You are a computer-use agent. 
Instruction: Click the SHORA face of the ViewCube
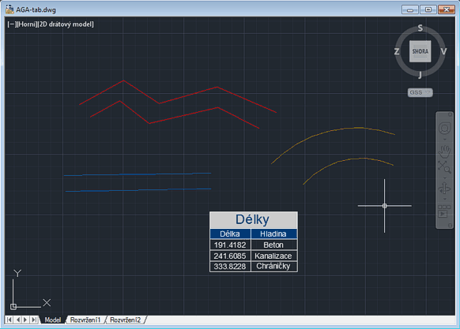tap(420, 51)
